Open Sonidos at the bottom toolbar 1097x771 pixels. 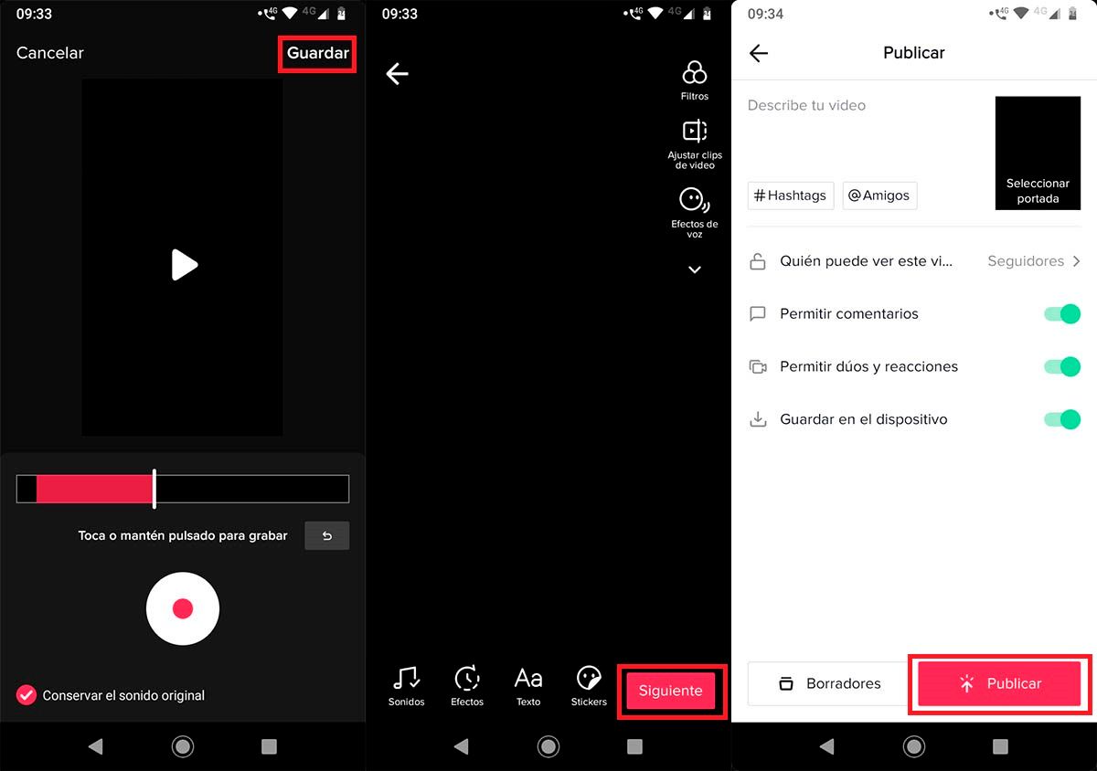click(x=406, y=686)
